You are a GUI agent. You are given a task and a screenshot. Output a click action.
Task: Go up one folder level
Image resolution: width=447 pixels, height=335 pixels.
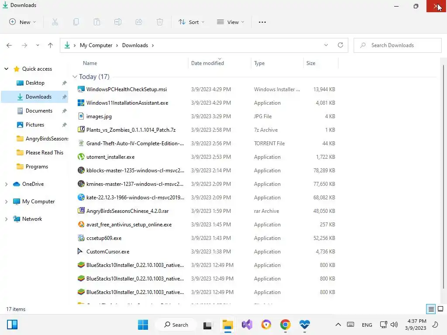[x=51, y=45]
